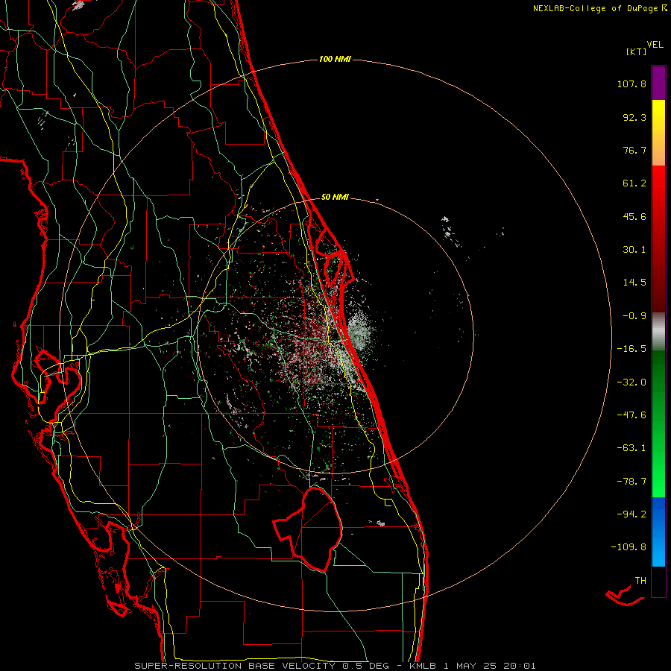Select the -0.9 scale value
Viewport: 671px width, 671px height.
click(x=634, y=316)
